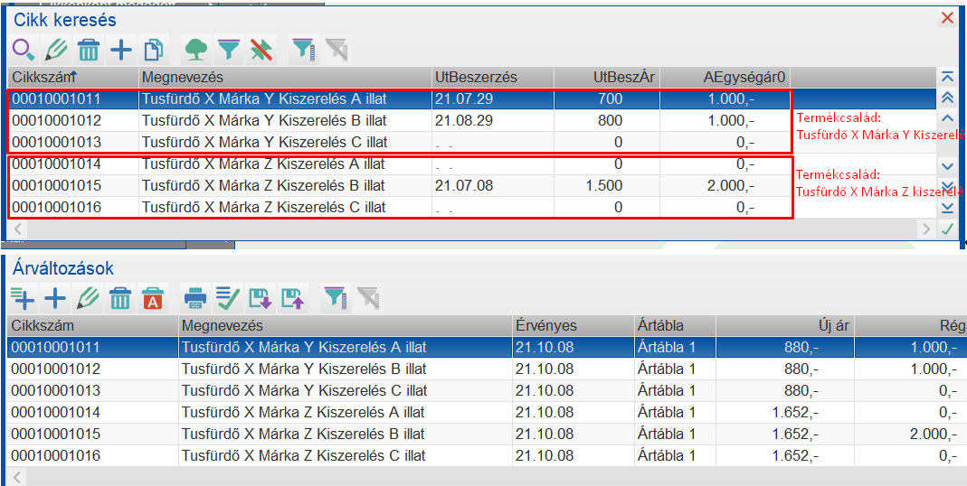Click the list-plus add multiple icon in Árváltozások
Viewport: 967px width, 486px height.
(24, 299)
